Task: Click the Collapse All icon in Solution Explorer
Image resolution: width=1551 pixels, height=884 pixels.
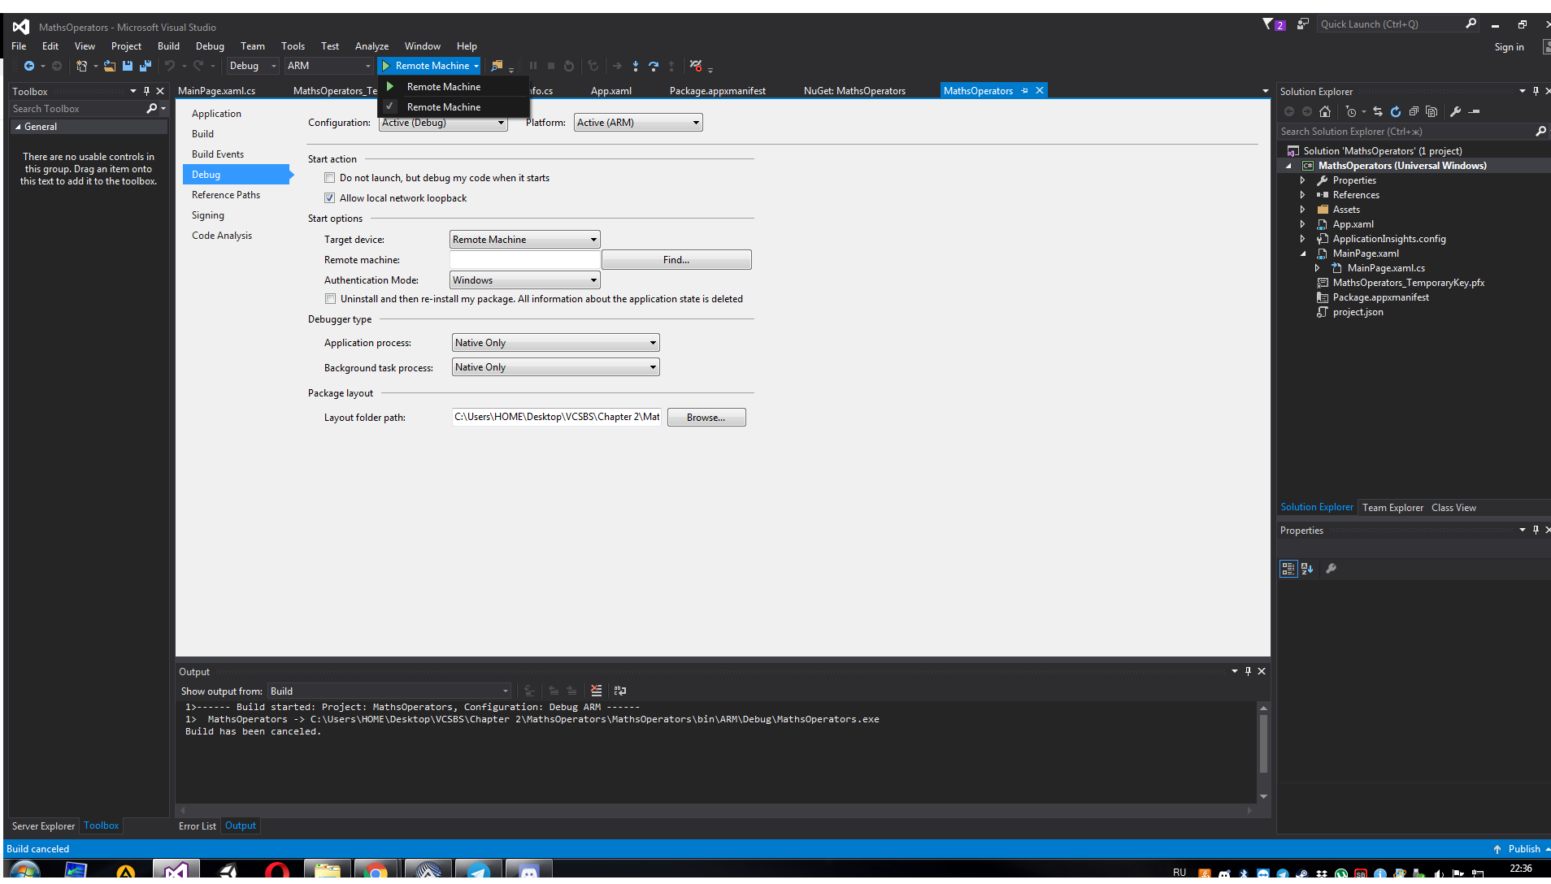Action: point(1414,111)
